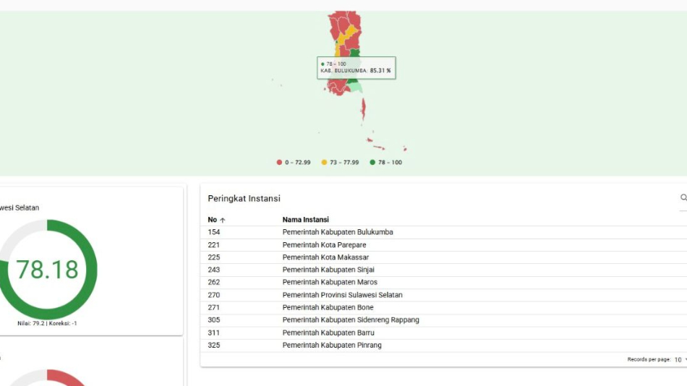This screenshot has width=687, height=386.
Task: Click the sort arrow beside No column
Action: (223, 220)
